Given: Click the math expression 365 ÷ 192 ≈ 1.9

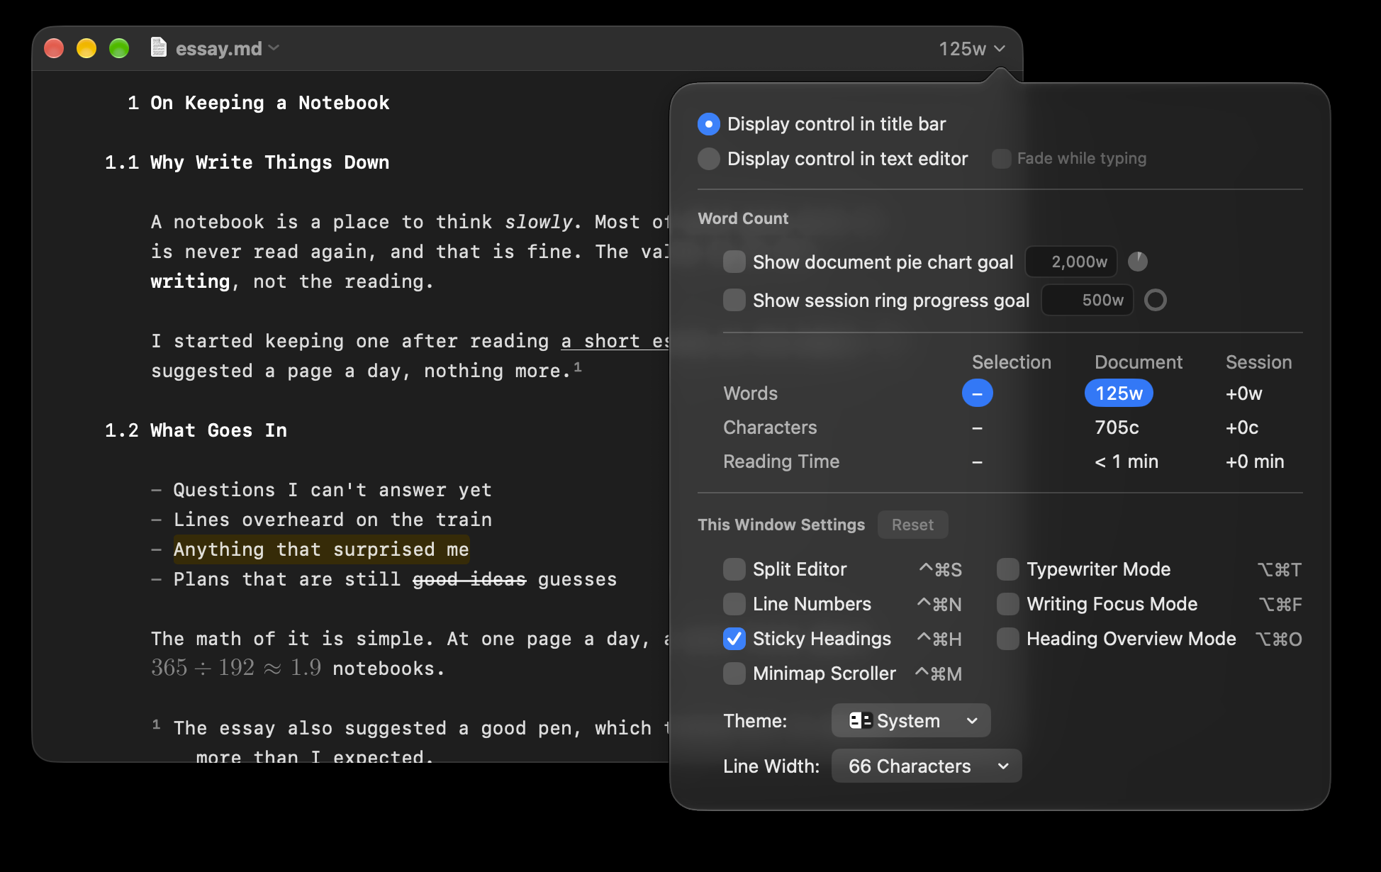Looking at the screenshot, I should [x=236, y=668].
